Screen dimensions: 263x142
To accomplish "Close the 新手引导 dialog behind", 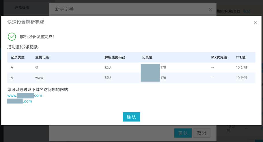I will 210,9.
